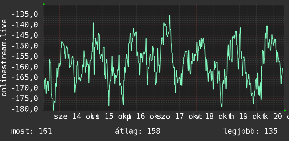Click the 'p 16 okt' date label

coord(146,117)
